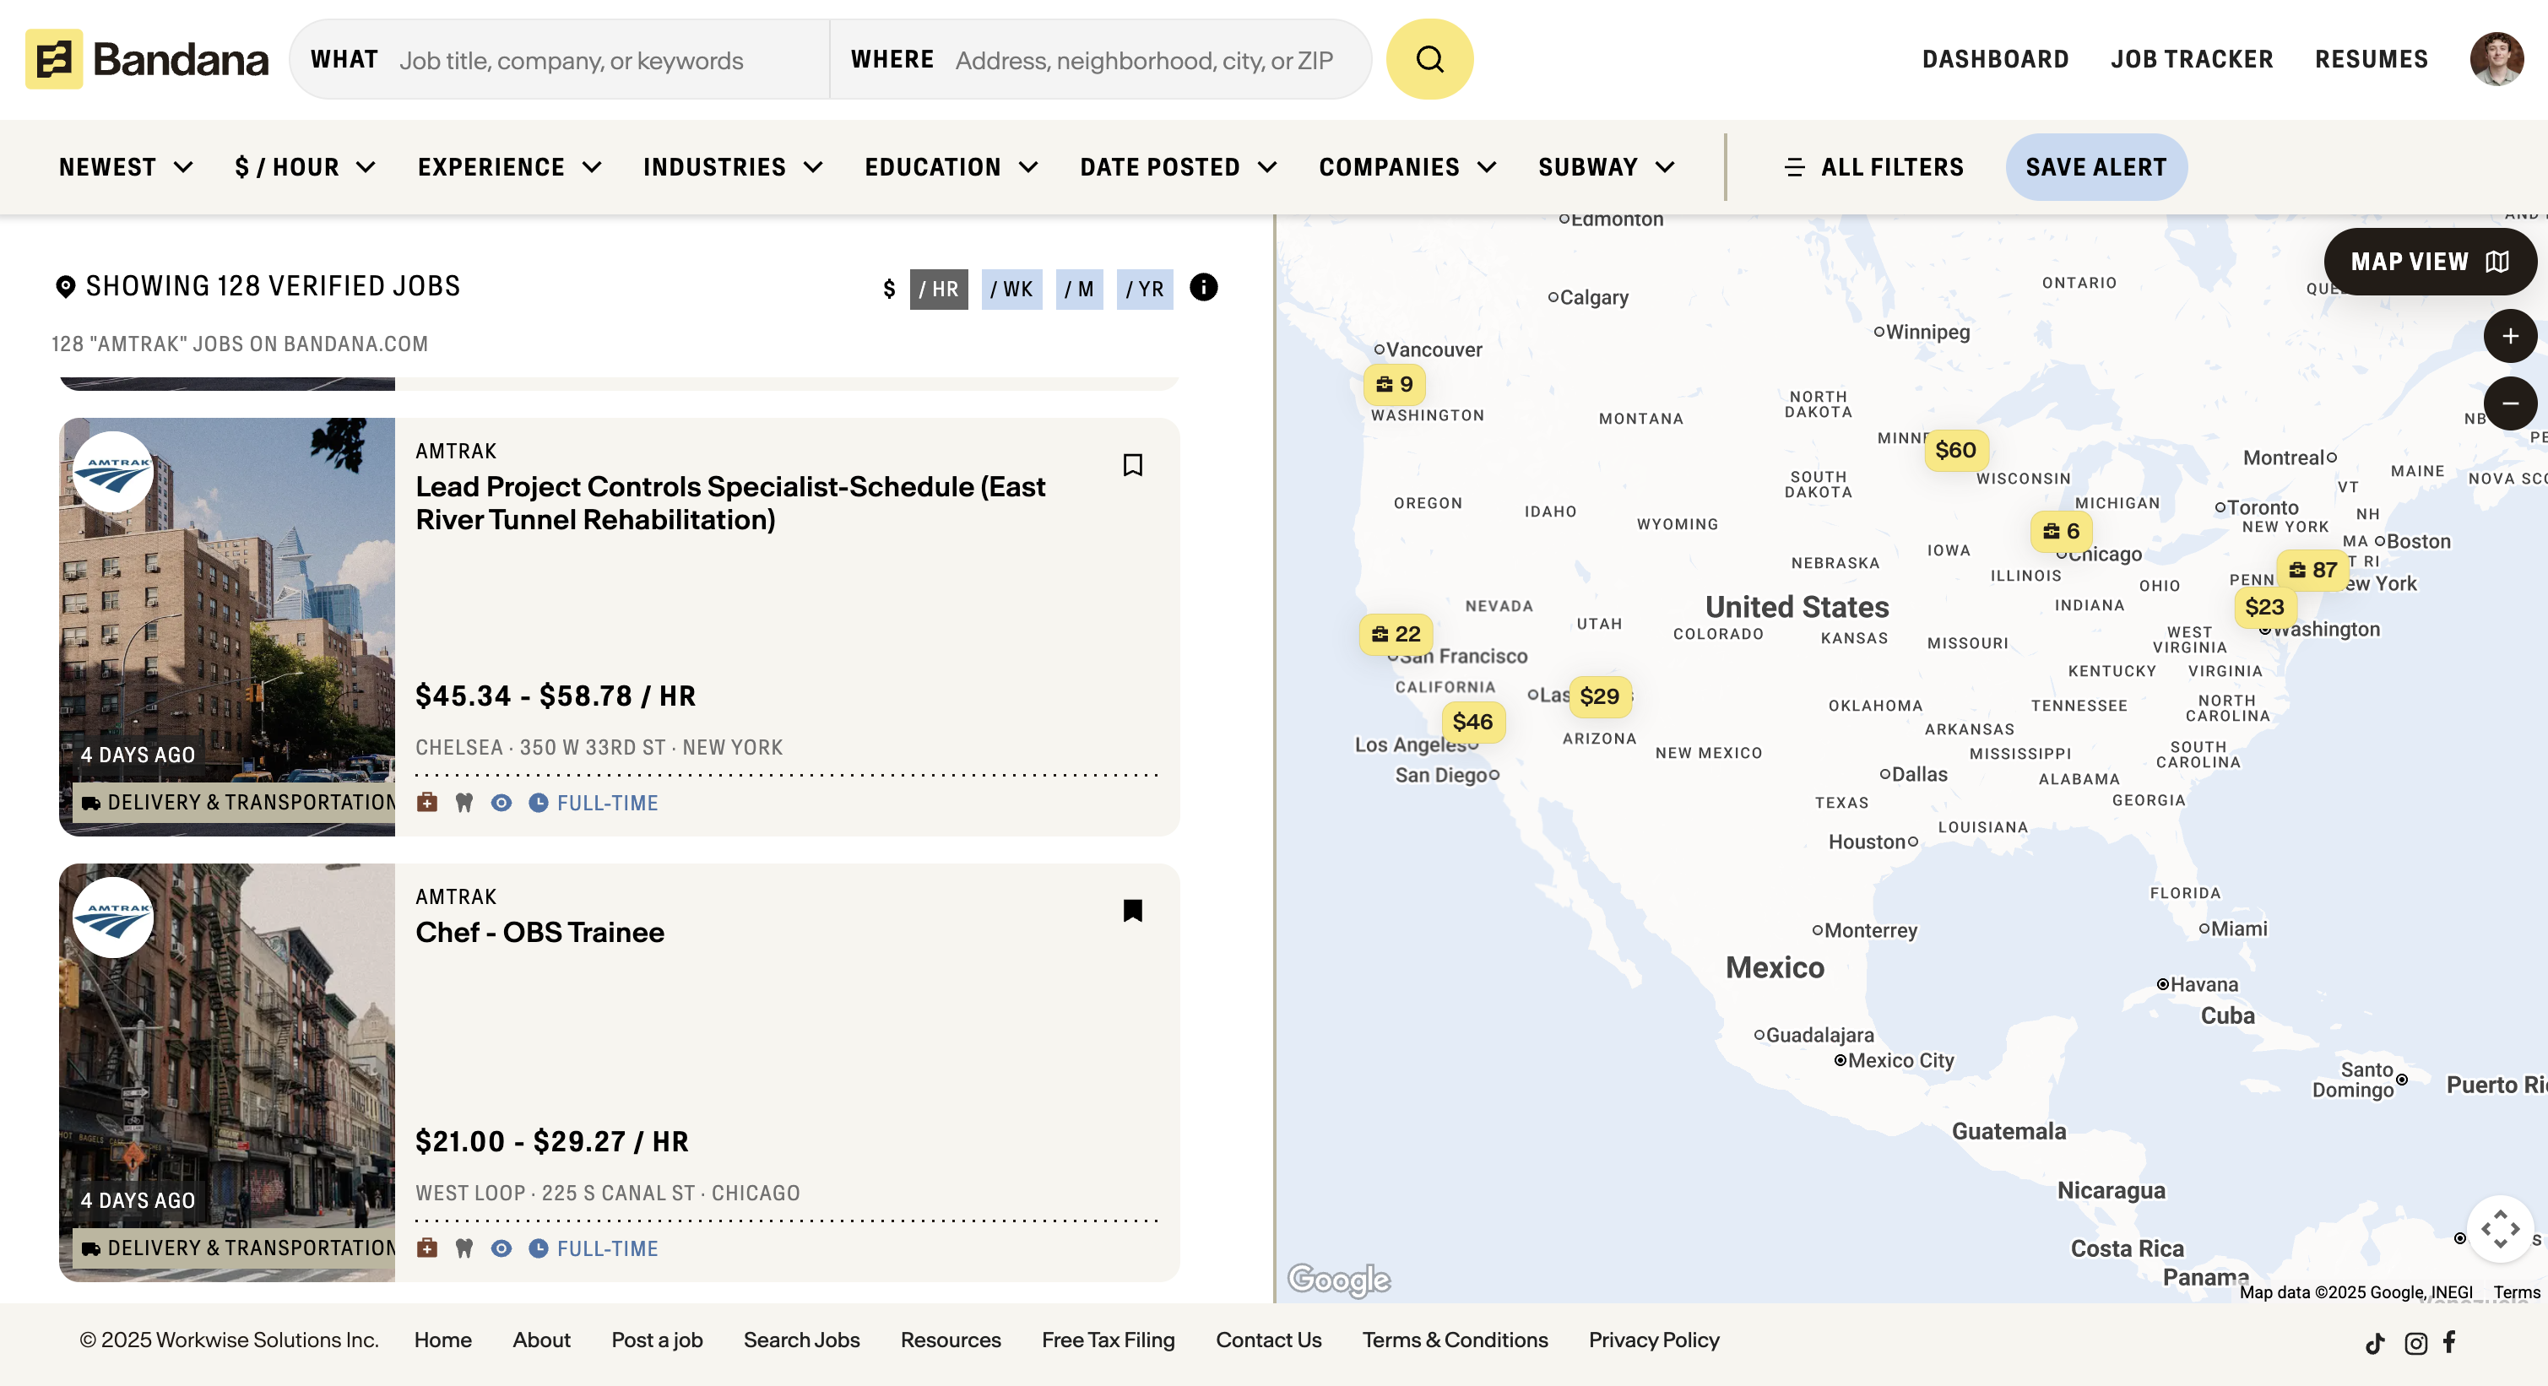
Task: Remove bookmark from Chef - OBS Trainee job
Action: tap(1132, 911)
